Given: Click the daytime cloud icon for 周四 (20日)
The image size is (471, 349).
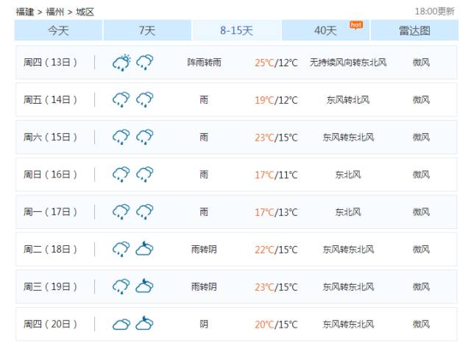Looking at the screenshot, I should coord(121,324).
